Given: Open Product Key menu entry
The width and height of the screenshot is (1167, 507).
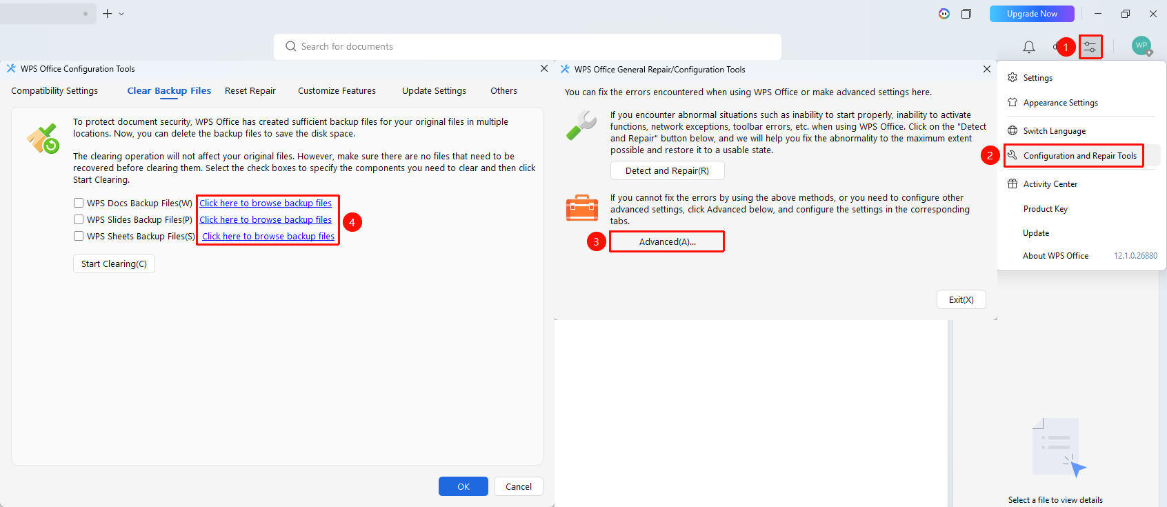Looking at the screenshot, I should pos(1046,208).
